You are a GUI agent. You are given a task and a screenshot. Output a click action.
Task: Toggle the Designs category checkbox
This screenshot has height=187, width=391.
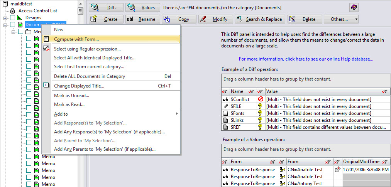point(13,18)
